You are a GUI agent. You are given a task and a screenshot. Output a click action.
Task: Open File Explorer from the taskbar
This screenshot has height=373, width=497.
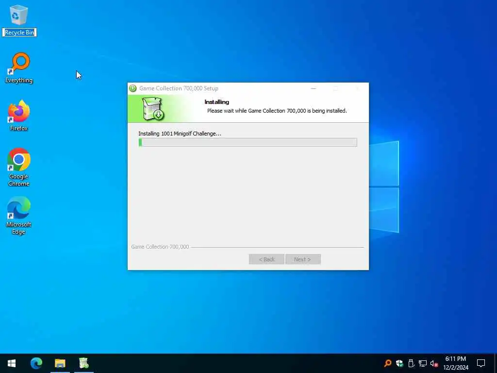(60, 363)
